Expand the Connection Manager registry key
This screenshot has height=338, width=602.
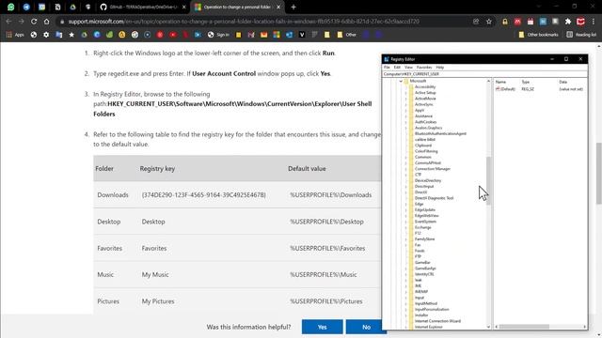[405, 169]
